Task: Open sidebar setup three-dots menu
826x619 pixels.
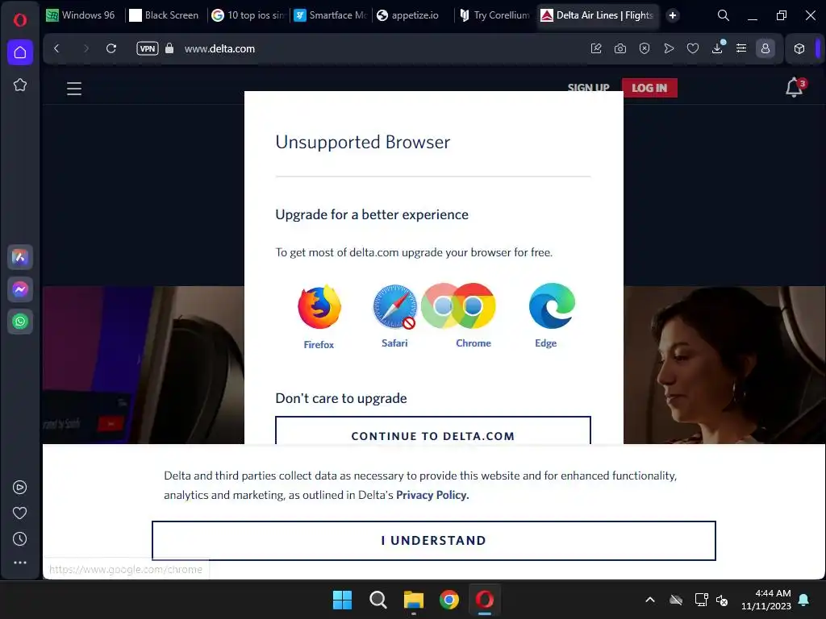Action: point(20,563)
